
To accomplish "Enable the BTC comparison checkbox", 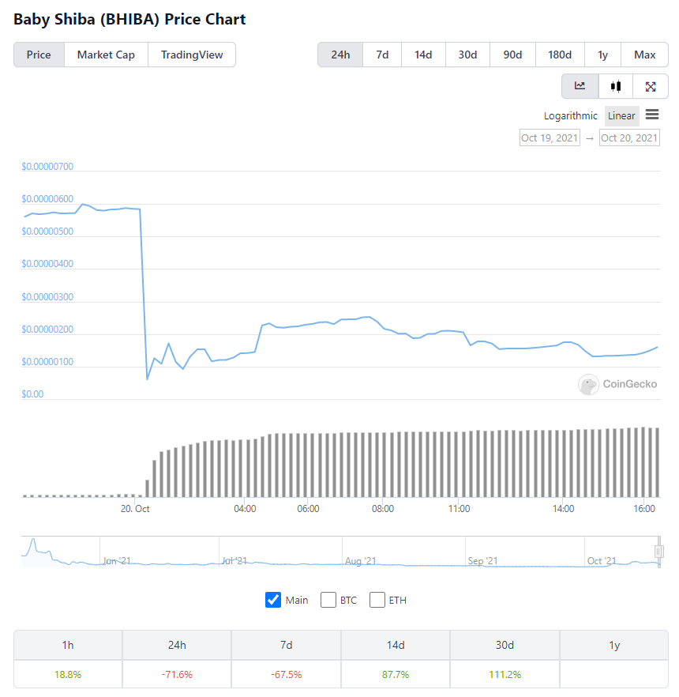I will click(328, 600).
